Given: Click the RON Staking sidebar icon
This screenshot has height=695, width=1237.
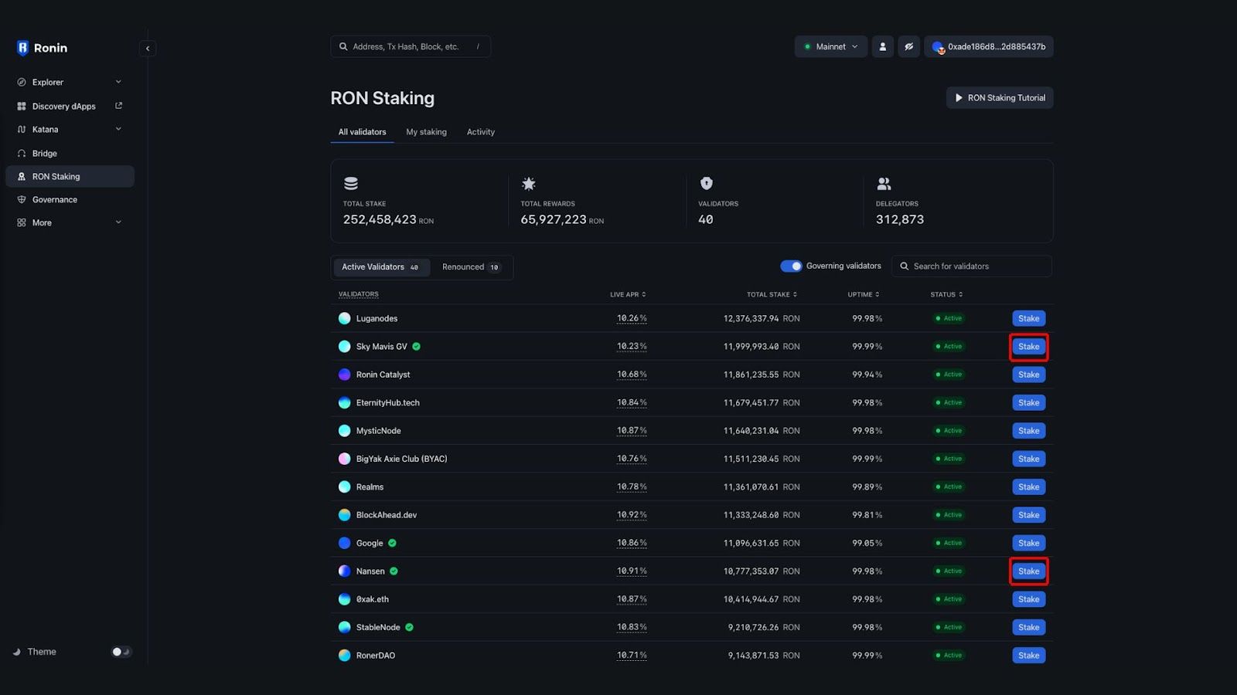Looking at the screenshot, I should [x=22, y=176].
